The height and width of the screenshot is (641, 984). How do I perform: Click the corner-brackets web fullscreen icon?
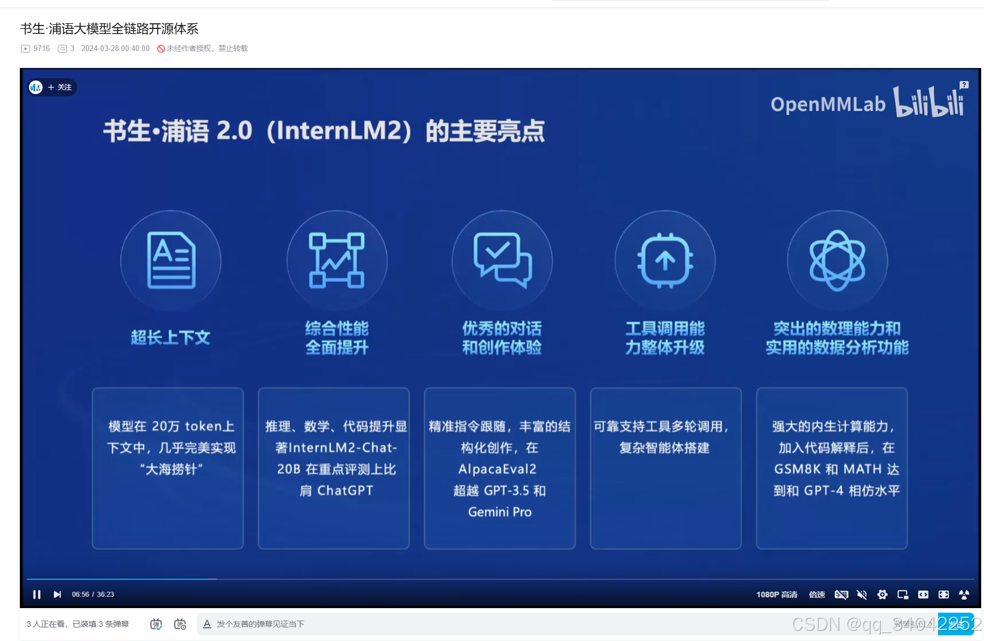point(944,595)
